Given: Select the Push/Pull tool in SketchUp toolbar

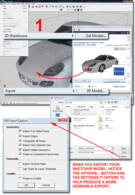Looking at the screenshot, I should [x=33, y=6].
